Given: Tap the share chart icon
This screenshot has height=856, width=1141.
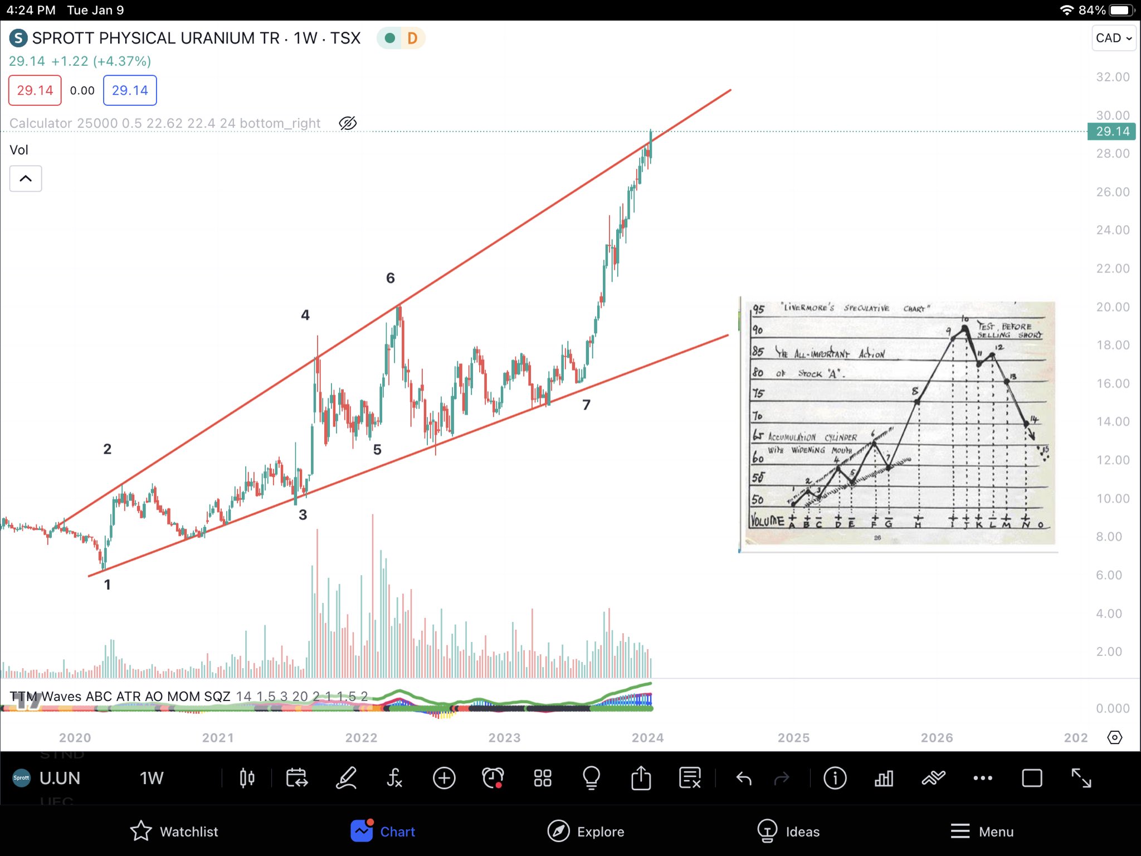Looking at the screenshot, I should tap(641, 778).
